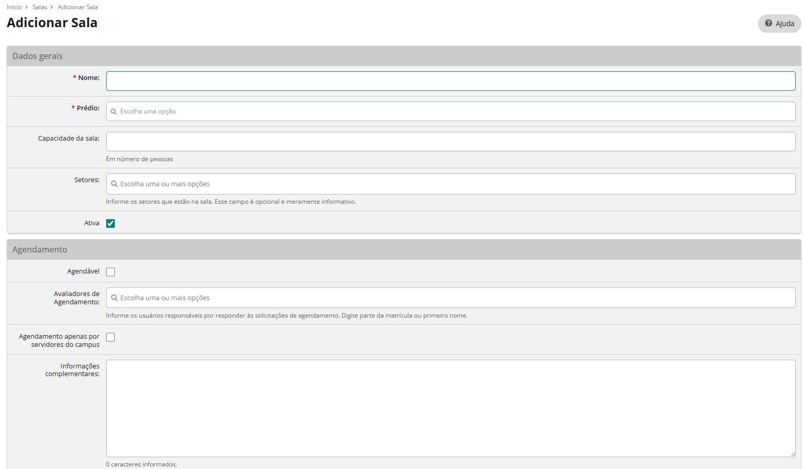This screenshot has height=469, width=804.
Task: Click inside Informações complementares text area
Action: pyautogui.click(x=450, y=408)
